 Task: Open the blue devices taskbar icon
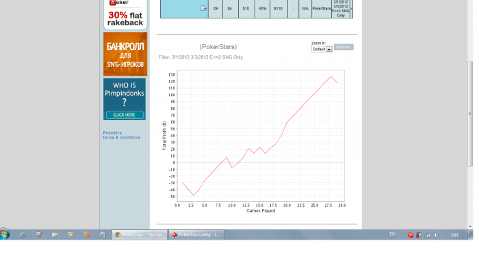coord(103,235)
